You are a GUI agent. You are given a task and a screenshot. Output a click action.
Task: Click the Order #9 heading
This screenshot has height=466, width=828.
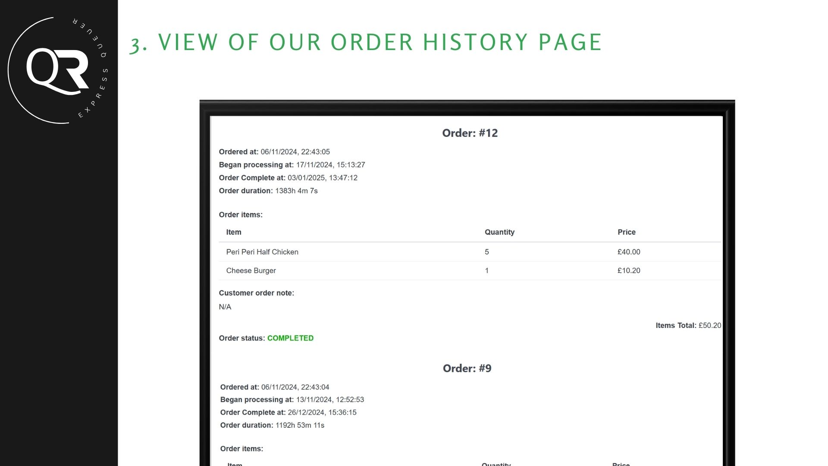[x=467, y=368]
